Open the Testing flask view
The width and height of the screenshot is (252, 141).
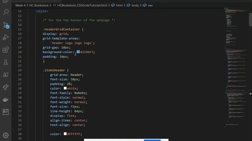click(6, 62)
